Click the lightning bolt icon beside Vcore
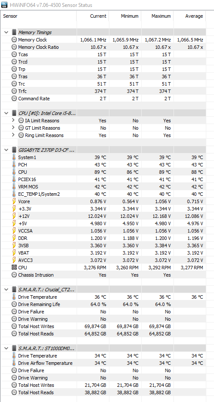The height and width of the screenshot is (402, 214). click(x=14, y=201)
